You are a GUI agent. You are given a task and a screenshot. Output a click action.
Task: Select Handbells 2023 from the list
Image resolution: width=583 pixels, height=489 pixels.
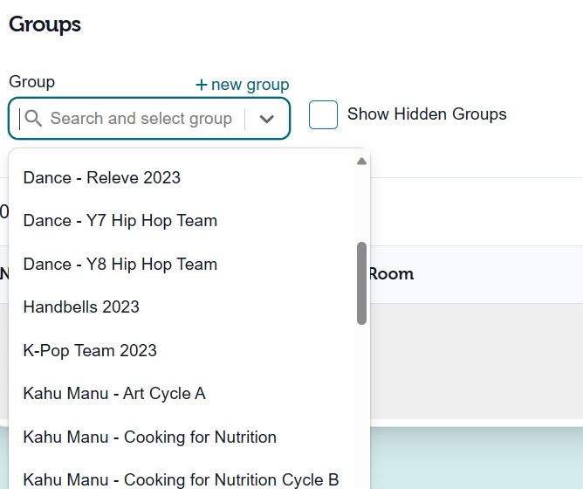(181, 307)
